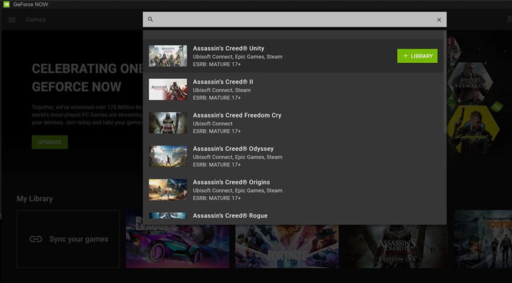This screenshot has width=512, height=283.
Task: Select the title Assassin's Creed® Odyssey
Action: click(x=233, y=149)
